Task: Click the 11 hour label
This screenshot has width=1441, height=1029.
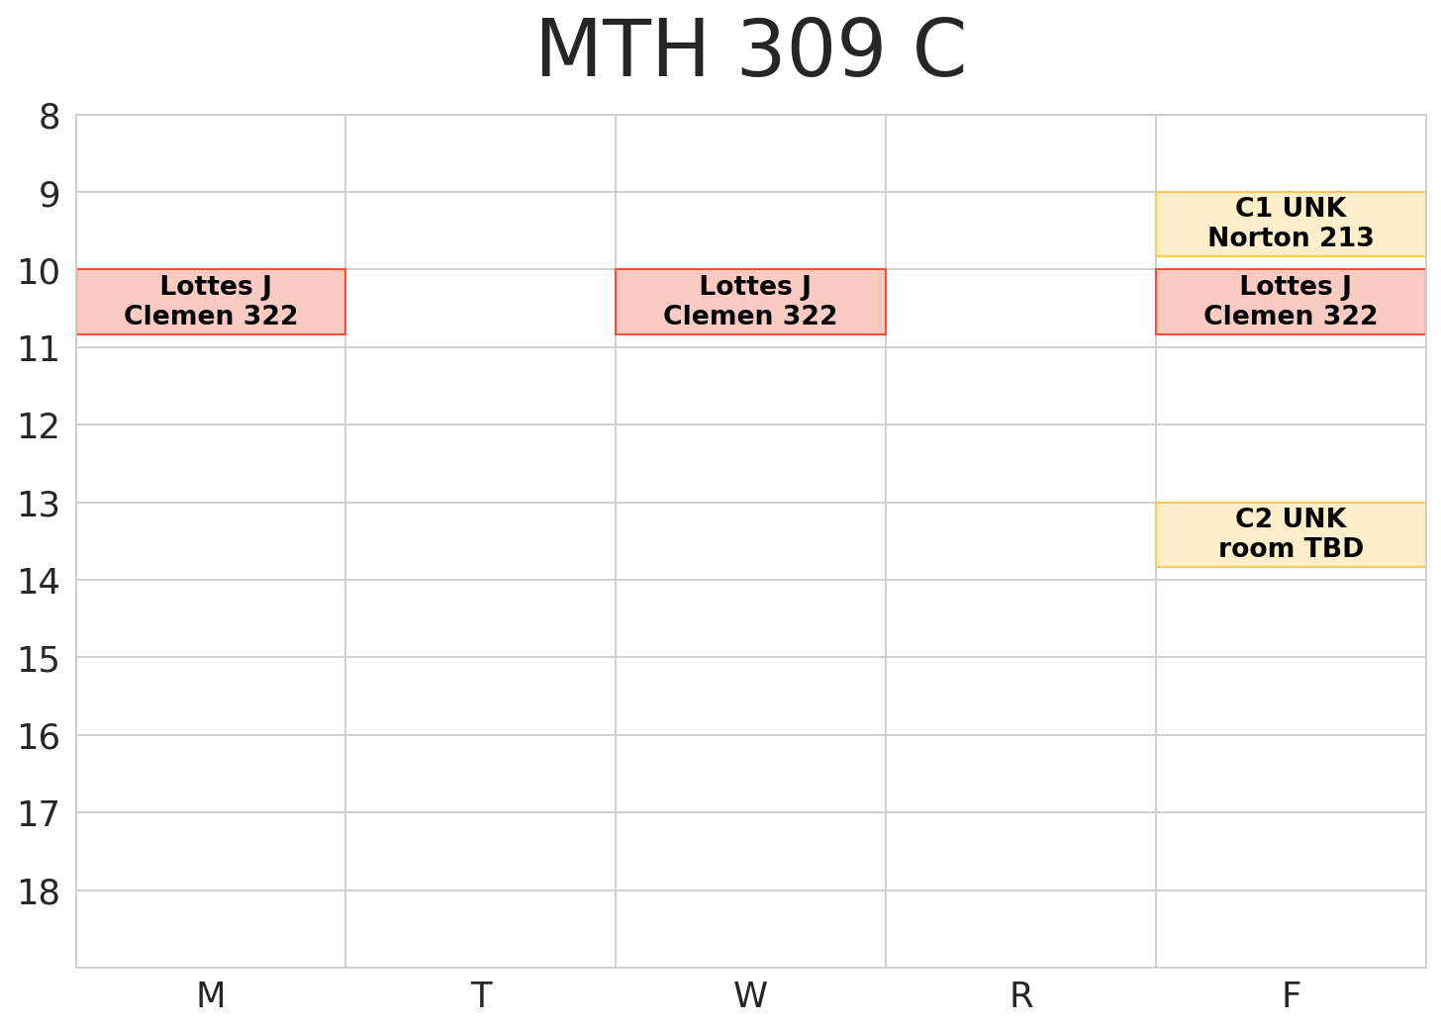Action: (40, 350)
